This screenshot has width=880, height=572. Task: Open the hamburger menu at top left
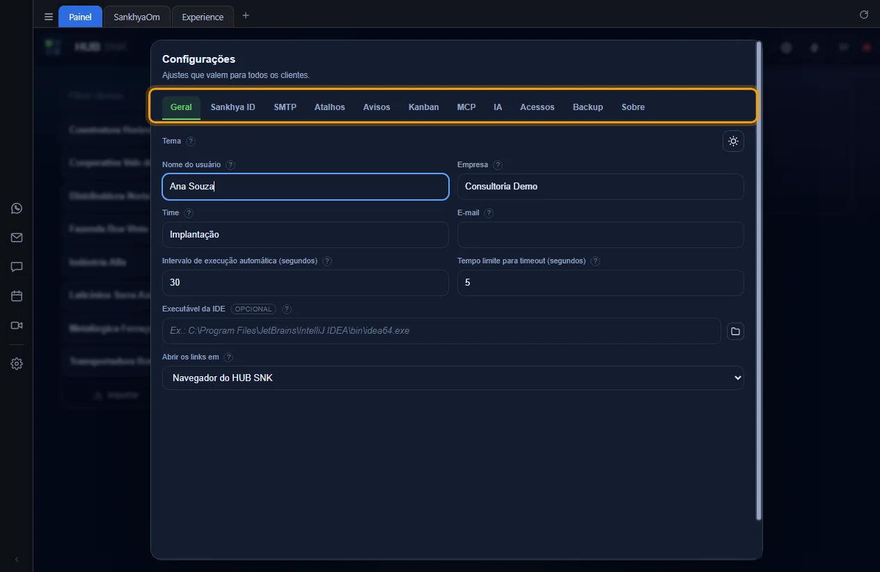[49, 17]
